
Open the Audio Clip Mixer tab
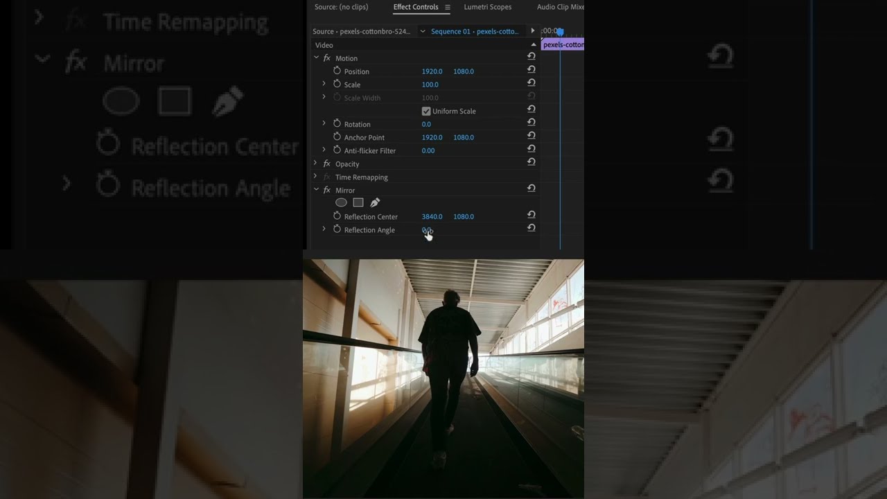pyautogui.click(x=561, y=7)
